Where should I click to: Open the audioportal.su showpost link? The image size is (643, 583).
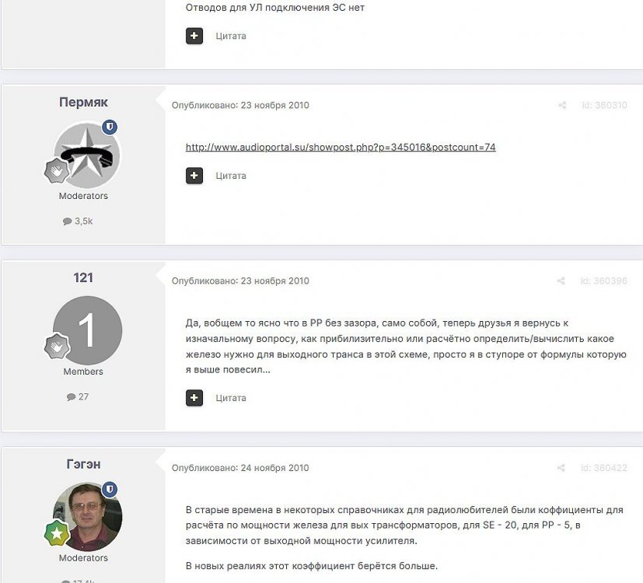point(341,147)
